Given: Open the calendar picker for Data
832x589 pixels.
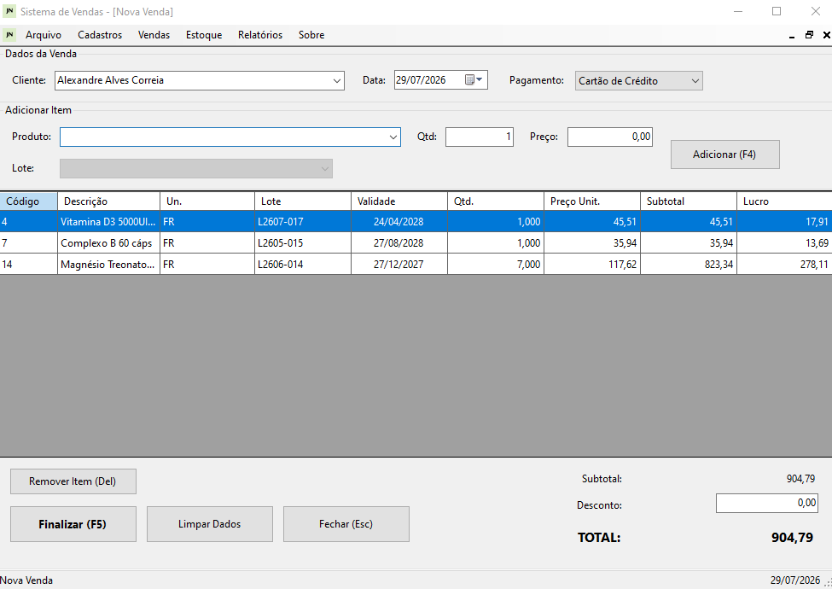Looking at the screenshot, I should point(474,80).
